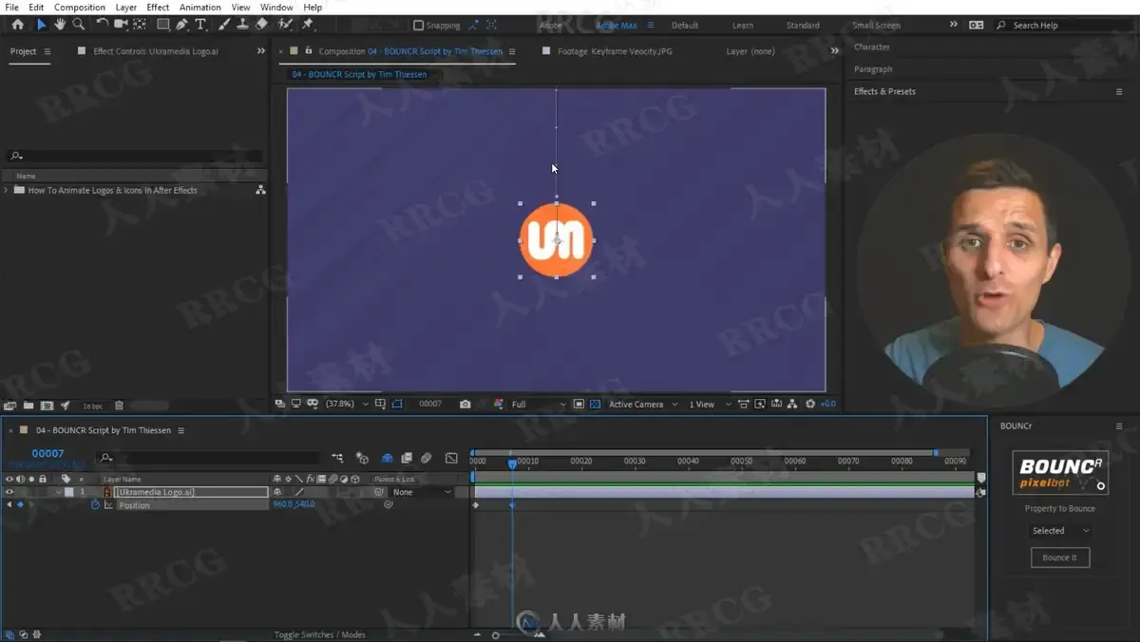Switch to Effect Controls Ukramedia Logo.ai tab
Screen dimensions: 1140x642
156,51
